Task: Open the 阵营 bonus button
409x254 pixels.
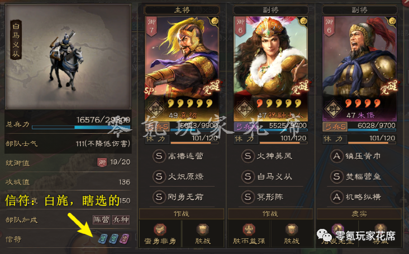Action: click(102, 219)
